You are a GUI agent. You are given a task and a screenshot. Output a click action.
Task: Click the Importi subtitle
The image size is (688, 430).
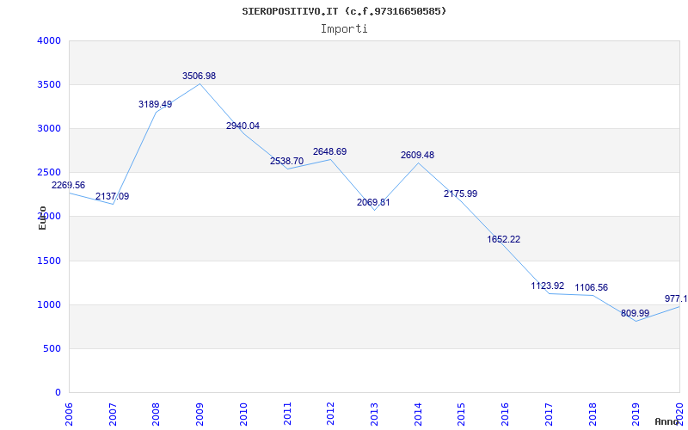pos(344,28)
